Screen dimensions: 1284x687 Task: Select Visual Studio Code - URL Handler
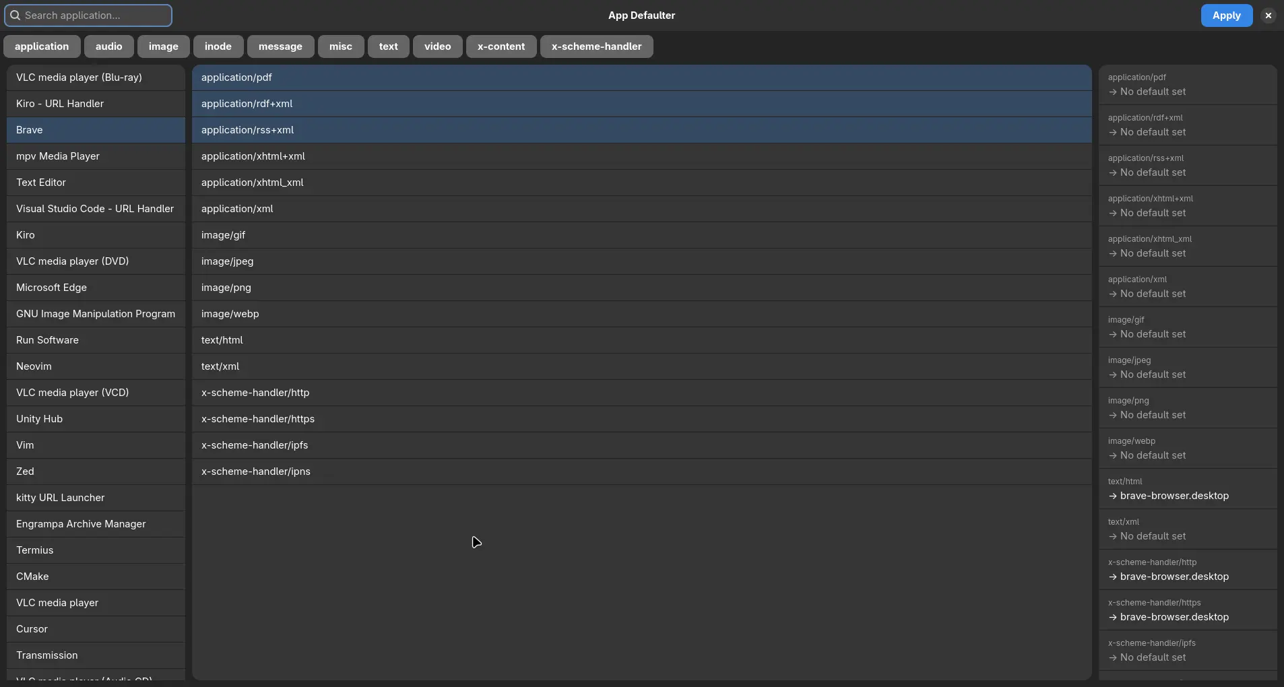pyautogui.click(x=96, y=209)
